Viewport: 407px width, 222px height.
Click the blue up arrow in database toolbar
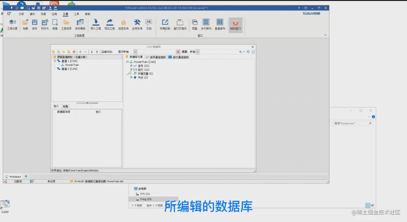coord(97,52)
